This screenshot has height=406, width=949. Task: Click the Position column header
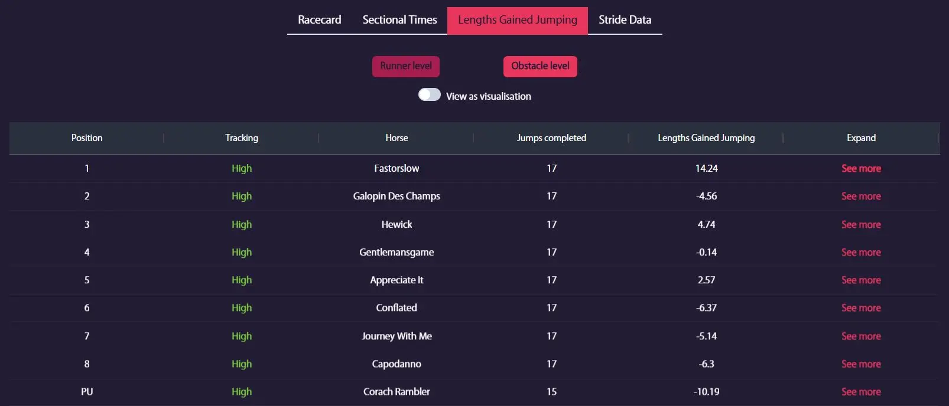(x=87, y=138)
